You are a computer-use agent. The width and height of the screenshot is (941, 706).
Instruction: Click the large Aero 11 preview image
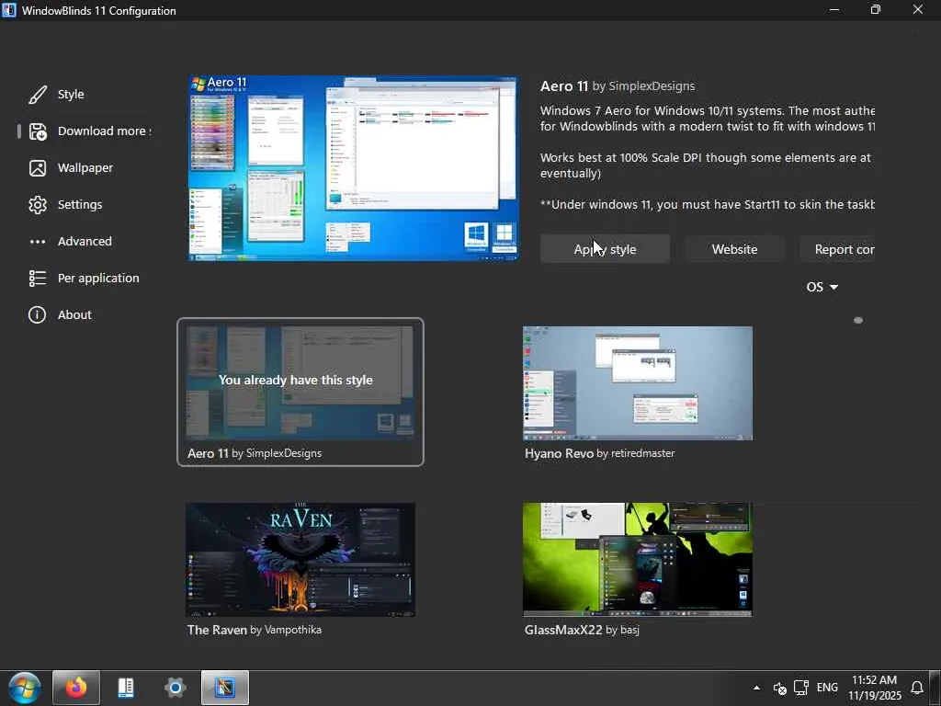[x=354, y=169]
